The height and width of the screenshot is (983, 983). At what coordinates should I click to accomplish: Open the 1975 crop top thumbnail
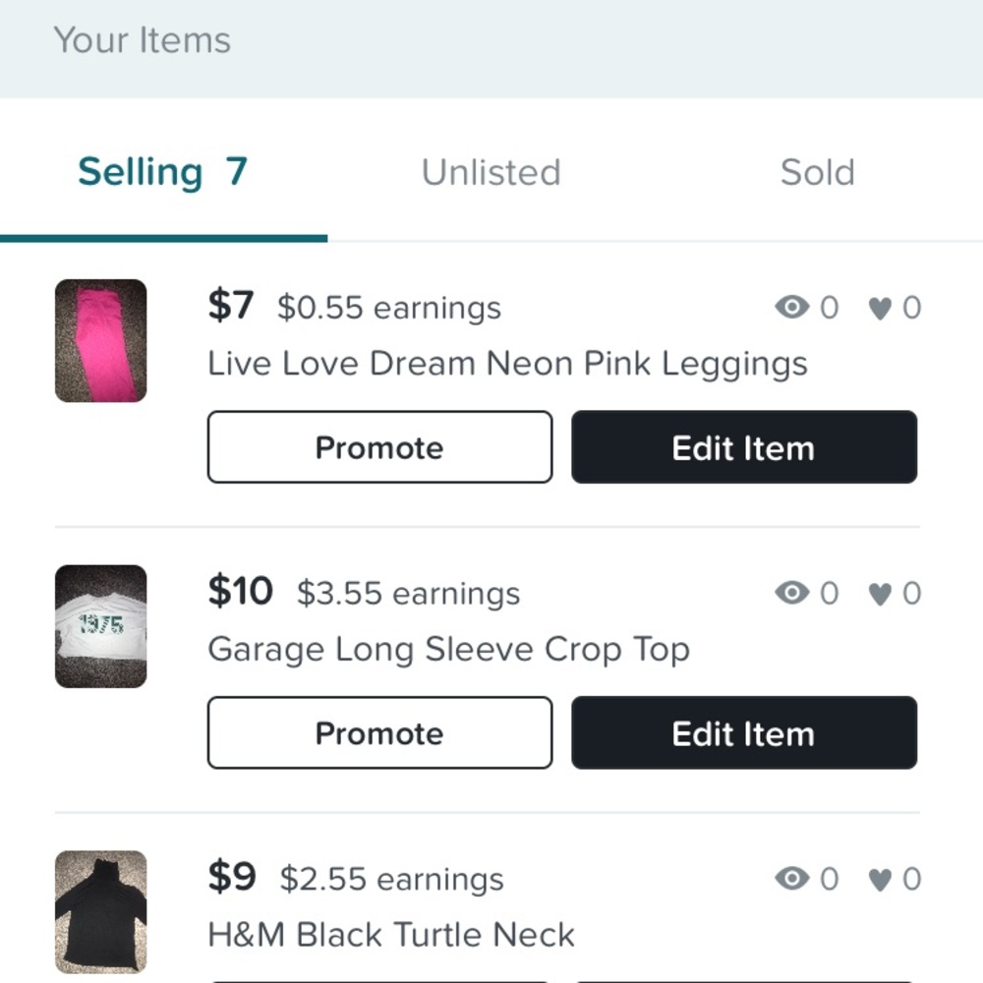[x=100, y=626]
